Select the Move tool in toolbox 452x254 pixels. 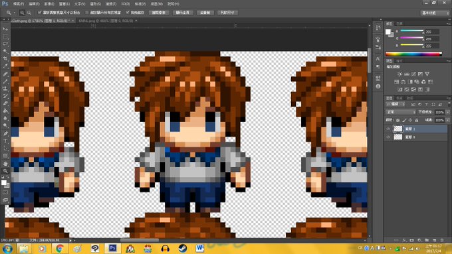pos(5,29)
